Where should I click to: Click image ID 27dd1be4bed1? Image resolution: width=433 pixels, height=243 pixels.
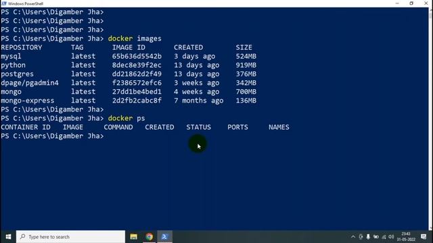[137, 92]
